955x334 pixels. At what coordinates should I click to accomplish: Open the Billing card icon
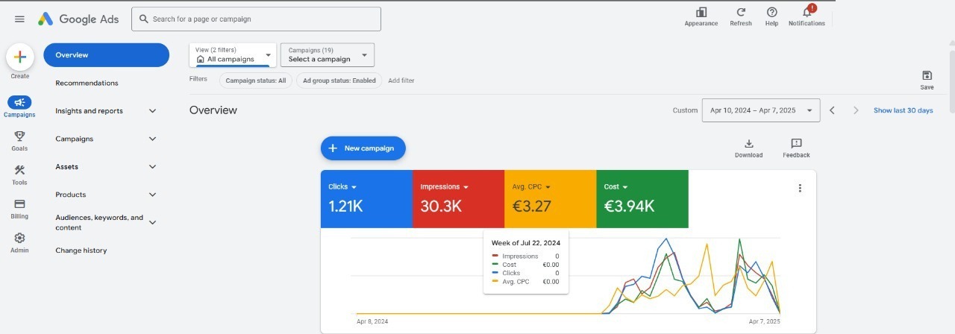pos(19,204)
